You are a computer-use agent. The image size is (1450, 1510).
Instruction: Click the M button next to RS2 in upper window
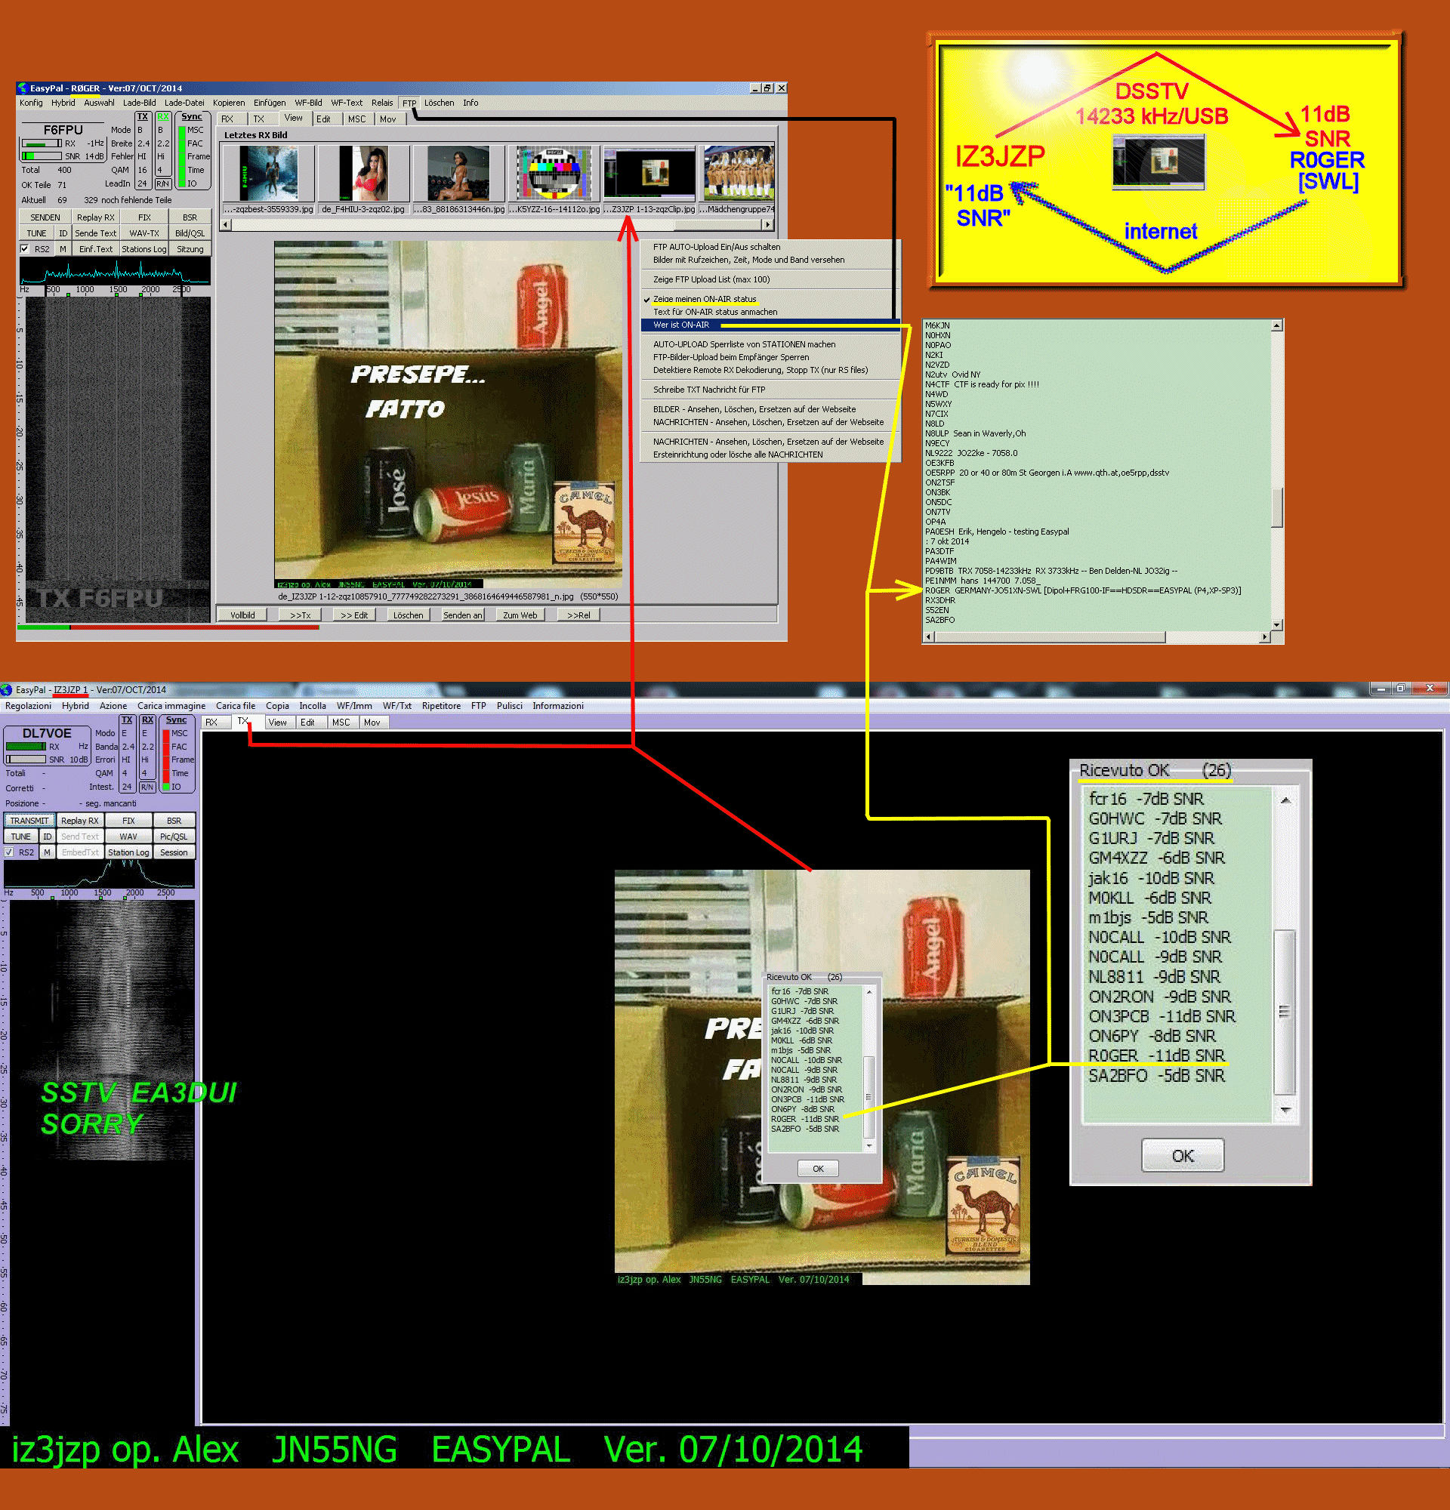click(x=63, y=249)
